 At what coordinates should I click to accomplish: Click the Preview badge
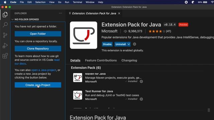(183, 25)
